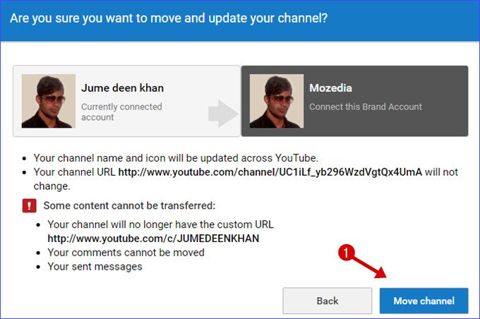Image resolution: width=480 pixels, height=319 pixels.
Task: Click the Jume deen khan account name
Action: tap(122, 88)
